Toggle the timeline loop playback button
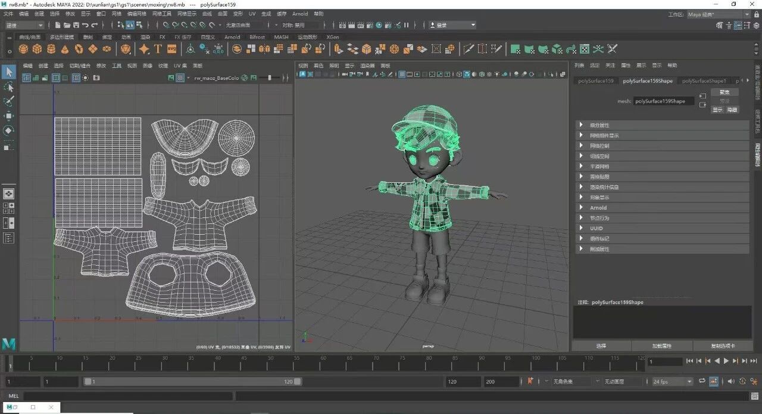762x414 pixels. [x=702, y=381]
